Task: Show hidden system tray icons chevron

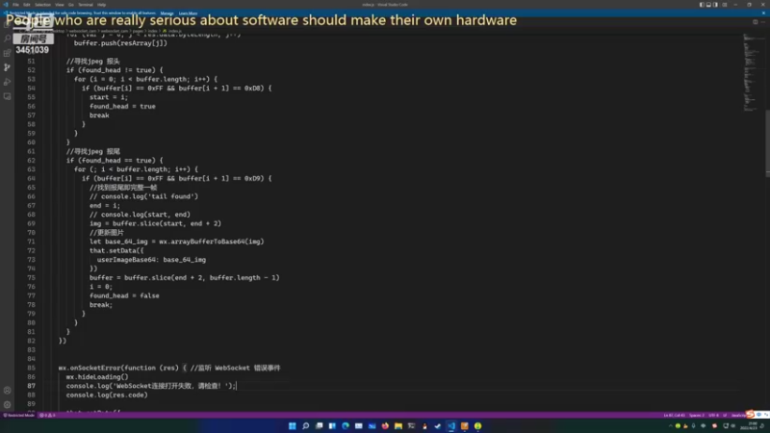Action: coord(670,425)
